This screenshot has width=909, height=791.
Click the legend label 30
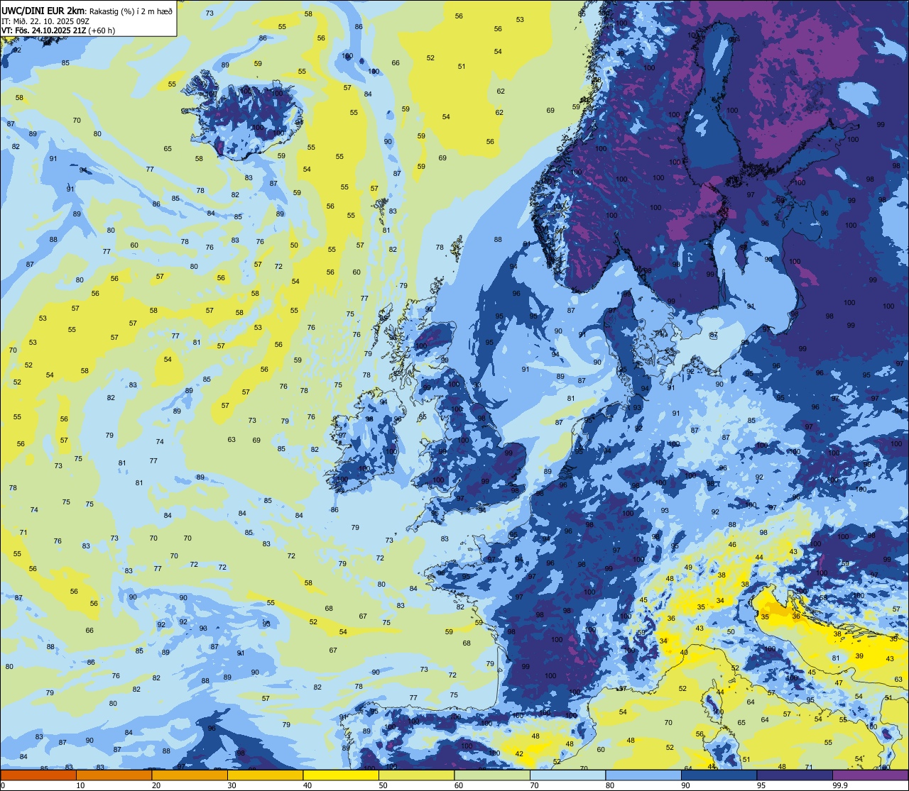pos(232,785)
